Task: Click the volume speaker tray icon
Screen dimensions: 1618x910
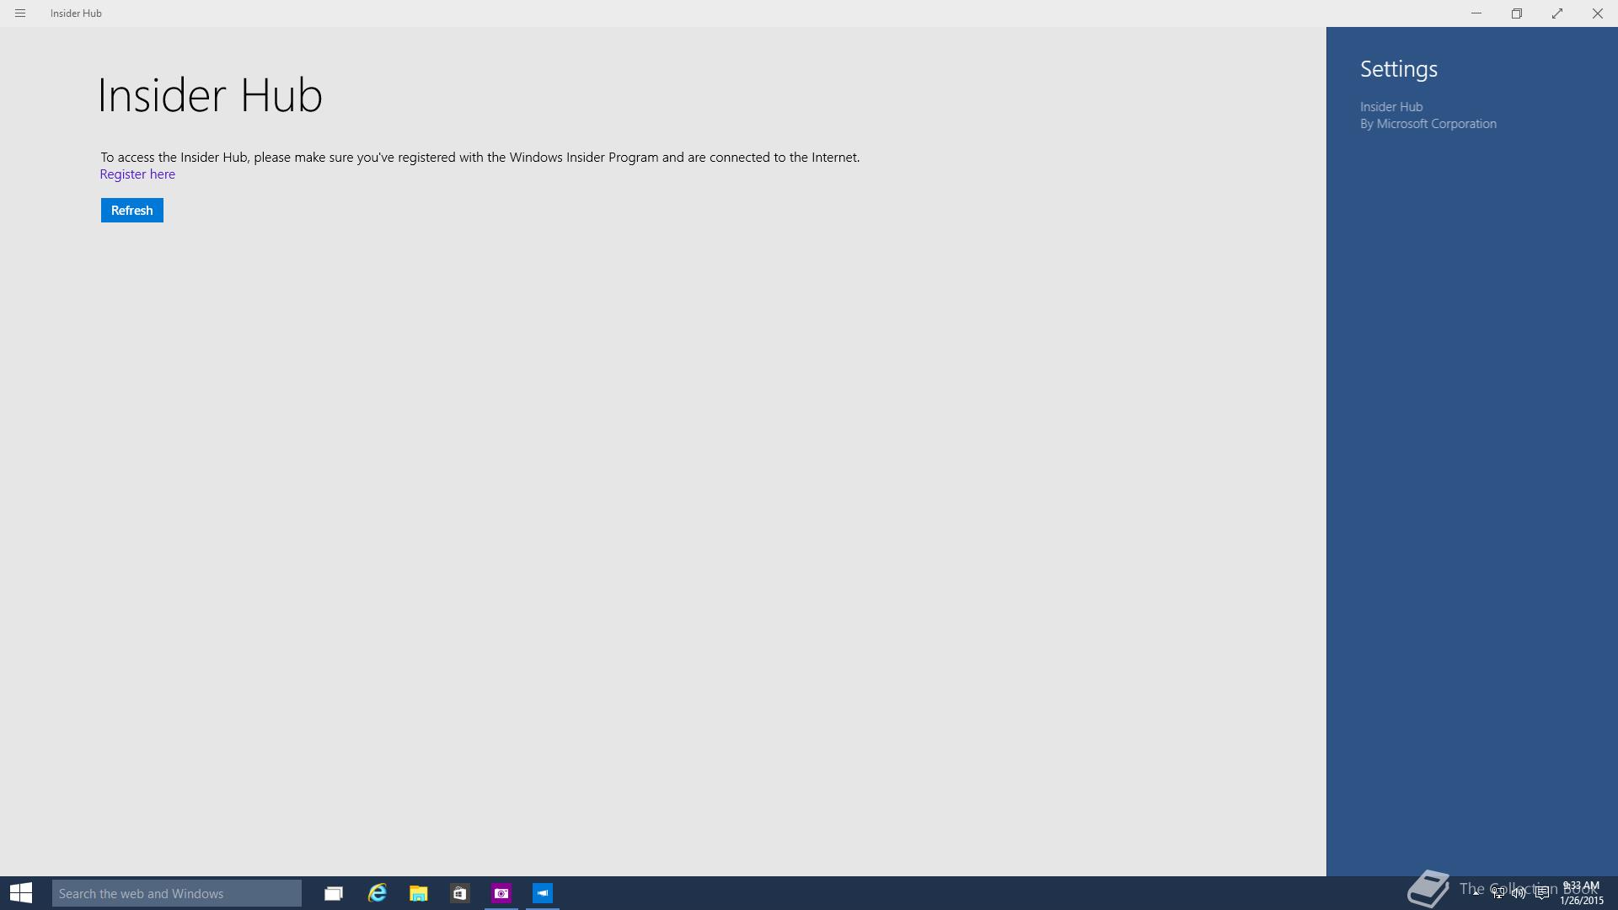Action: (x=1519, y=893)
